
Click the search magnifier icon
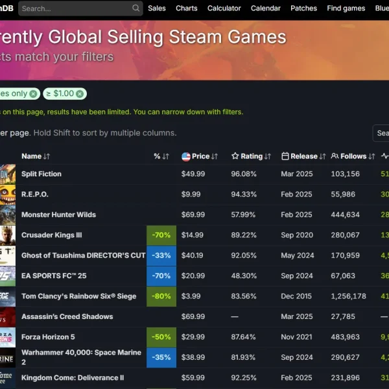coord(136,8)
